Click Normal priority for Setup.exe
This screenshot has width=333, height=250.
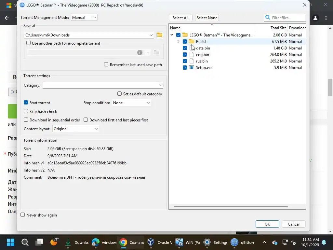coord(295,68)
